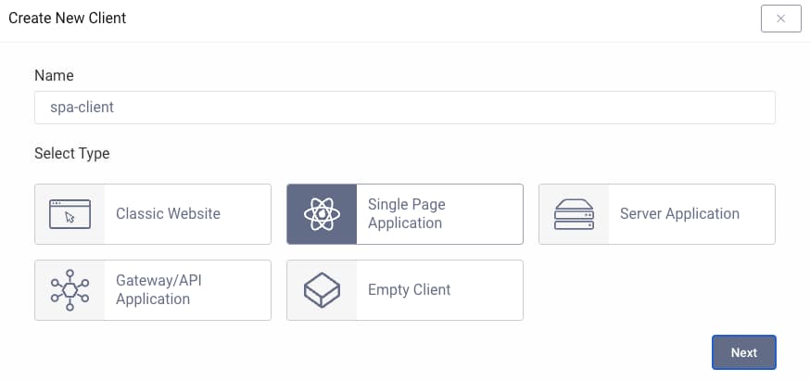810x382 pixels.
Task: Click the Create New Client dialog title
Action: point(68,18)
